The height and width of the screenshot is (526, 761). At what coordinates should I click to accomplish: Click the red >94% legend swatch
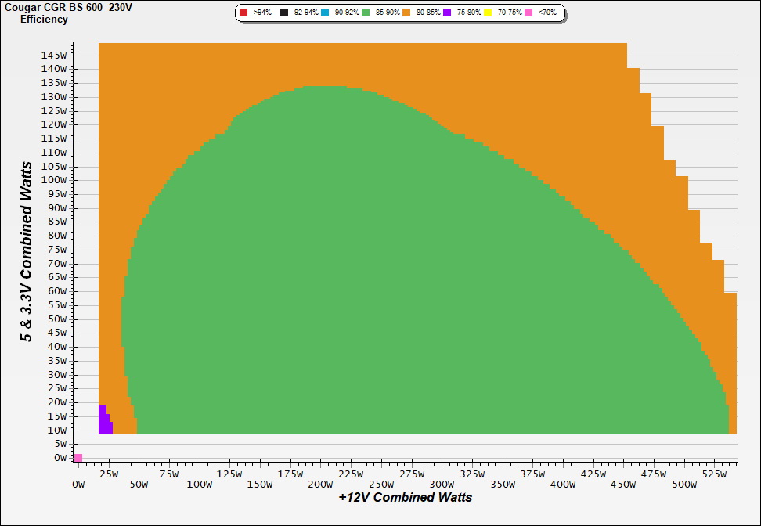pos(243,13)
